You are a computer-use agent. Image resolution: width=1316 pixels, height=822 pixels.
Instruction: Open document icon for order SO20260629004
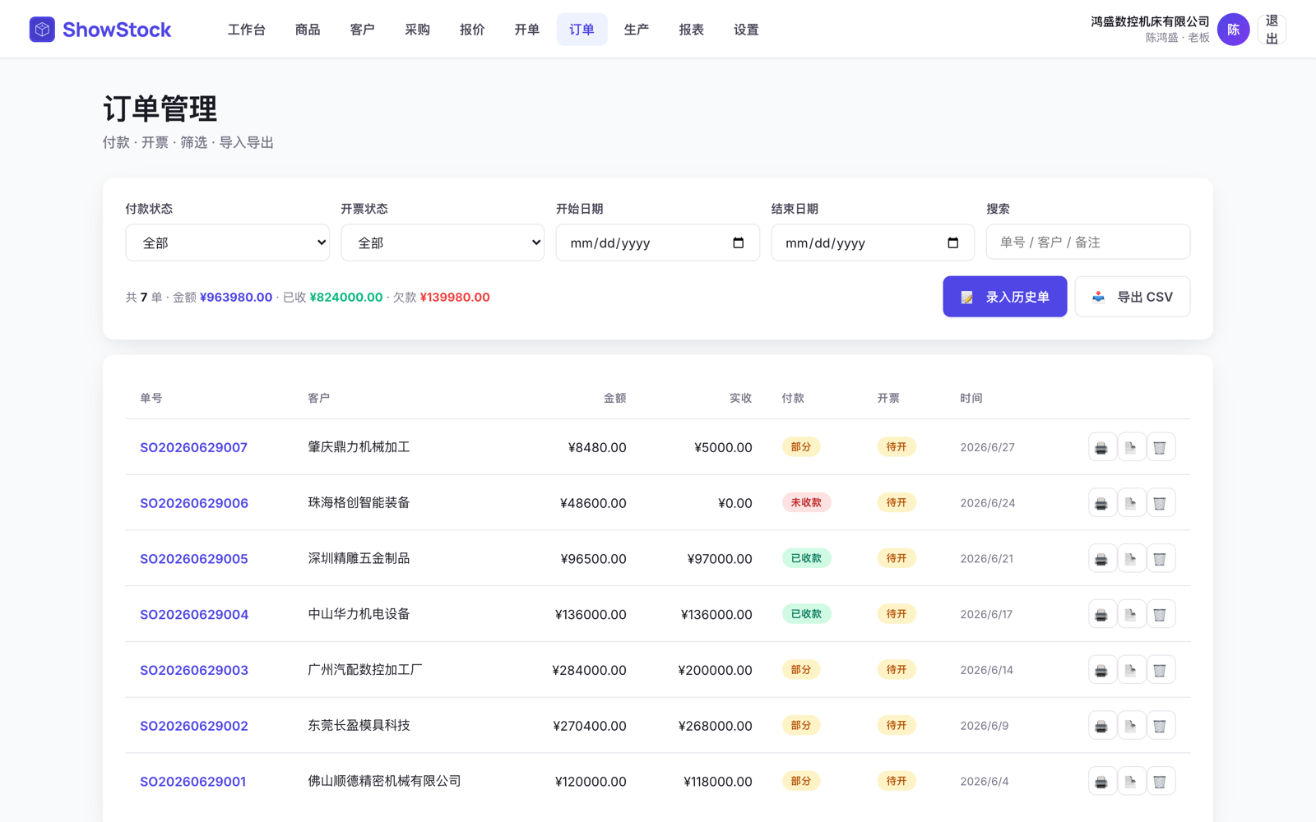[1131, 614]
